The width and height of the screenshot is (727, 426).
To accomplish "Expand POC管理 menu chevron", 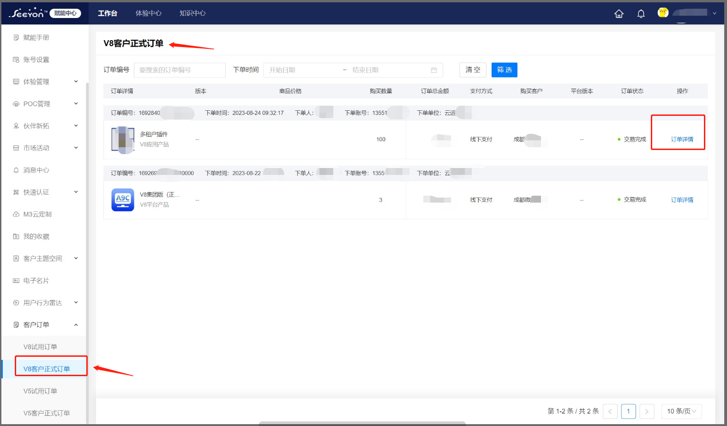I will coord(76,104).
